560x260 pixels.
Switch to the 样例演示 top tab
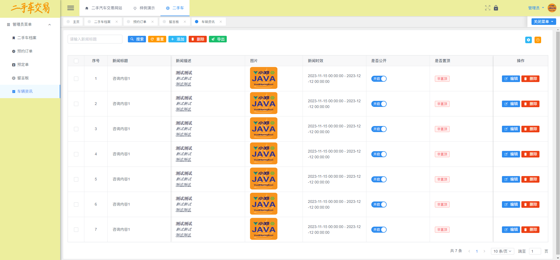tap(144, 8)
